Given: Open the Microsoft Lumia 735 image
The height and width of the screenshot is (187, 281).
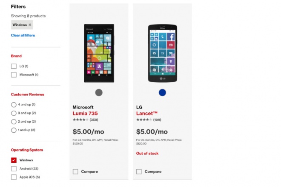Looking at the screenshot, I should 99,53.
